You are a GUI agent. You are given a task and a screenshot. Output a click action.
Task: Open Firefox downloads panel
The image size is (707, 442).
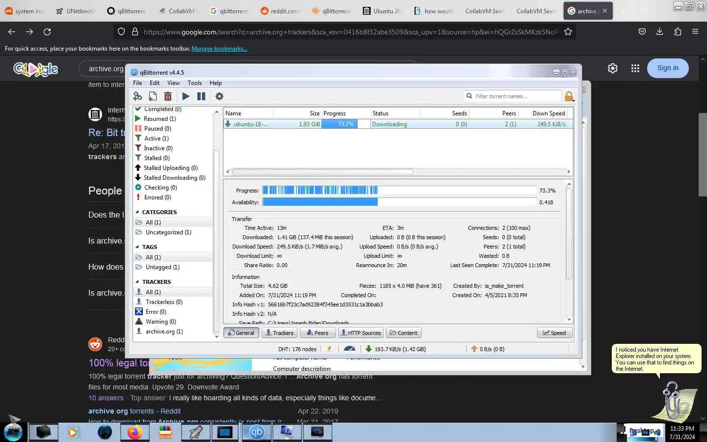(659, 31)
